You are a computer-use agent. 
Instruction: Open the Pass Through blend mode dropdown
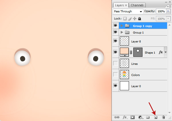coord(128,11)
